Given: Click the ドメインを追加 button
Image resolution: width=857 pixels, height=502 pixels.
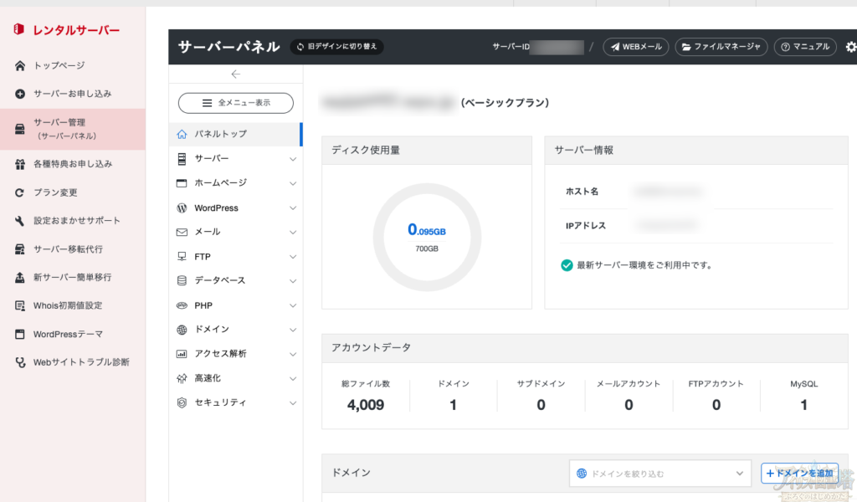Looking at the screenshot, I should [x=799, y=474].
